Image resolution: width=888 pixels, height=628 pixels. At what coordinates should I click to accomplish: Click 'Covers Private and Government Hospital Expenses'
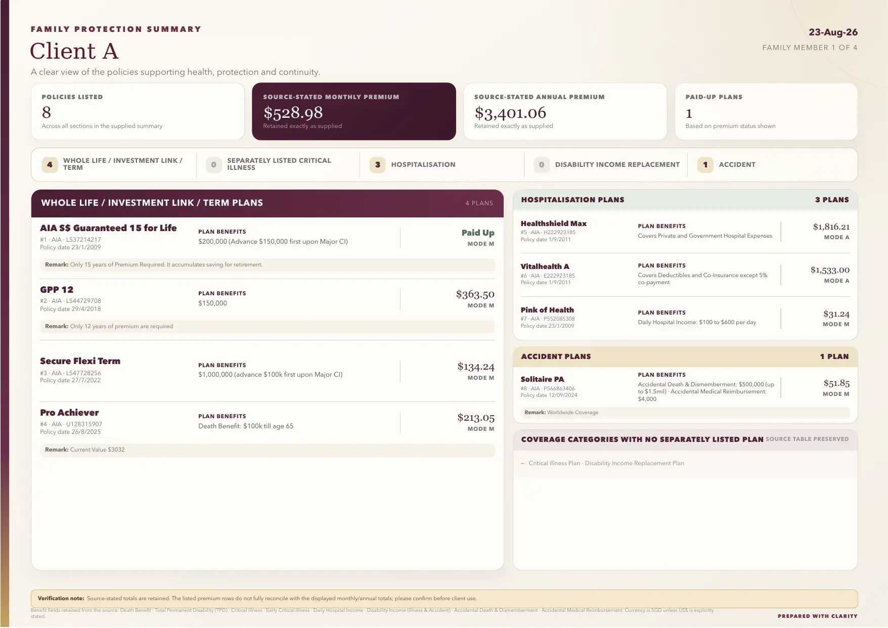[705, 236]
